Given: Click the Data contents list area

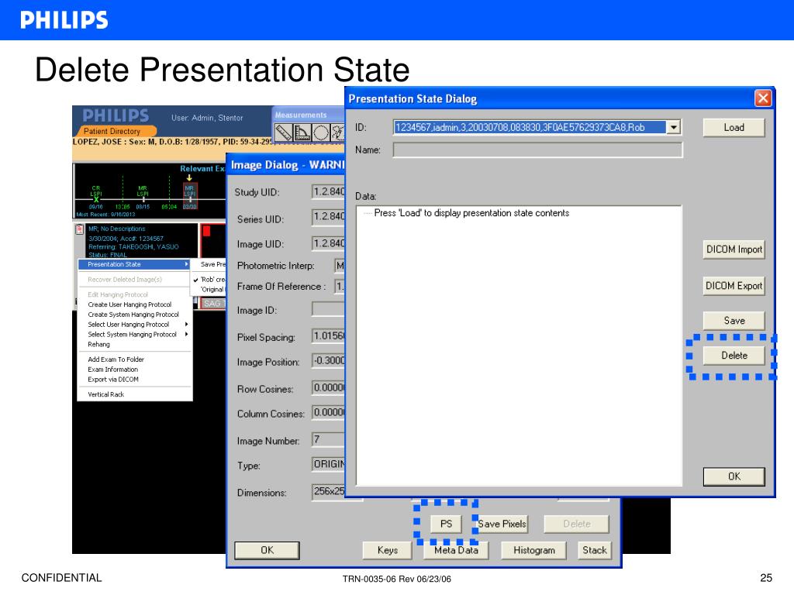Looking at the screenshot, I should (519, 346).
